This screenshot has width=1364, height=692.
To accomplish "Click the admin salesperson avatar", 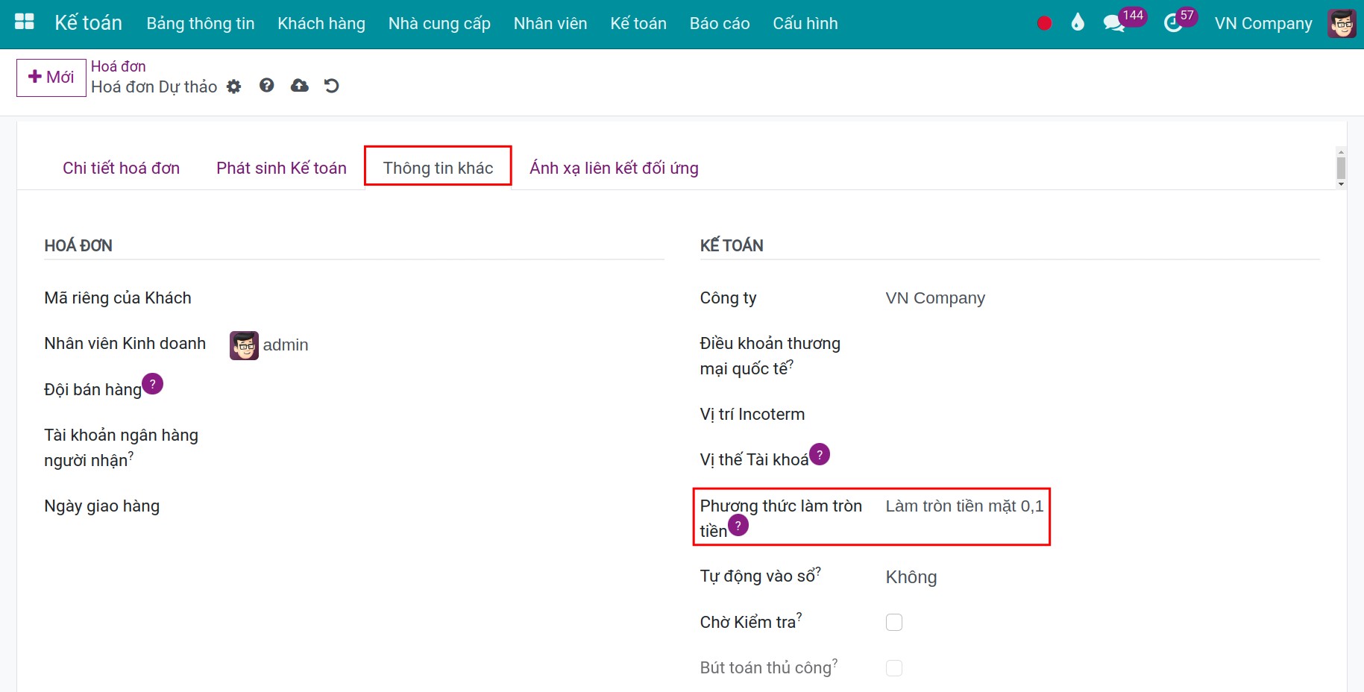I will click(244, 345).
